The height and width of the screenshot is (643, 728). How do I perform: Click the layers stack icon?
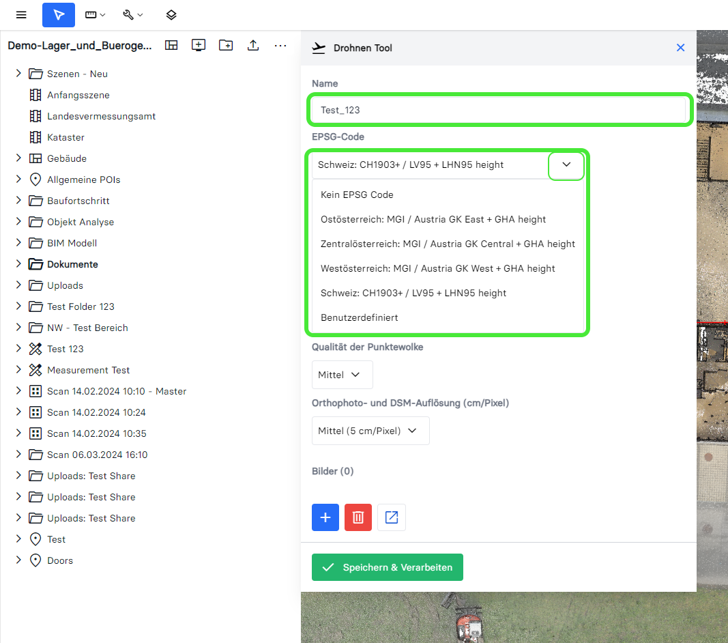point(171,15)
